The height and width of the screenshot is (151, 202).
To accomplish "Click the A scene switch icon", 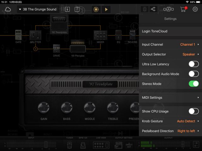I will click(x=168, y=9).
